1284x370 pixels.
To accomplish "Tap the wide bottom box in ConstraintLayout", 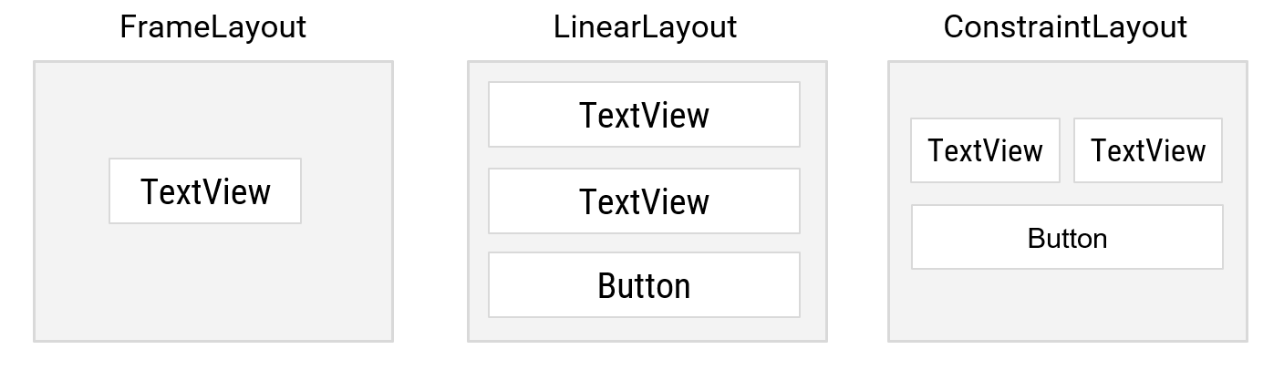I will coord(1067,238).
